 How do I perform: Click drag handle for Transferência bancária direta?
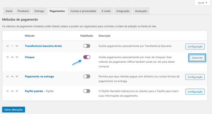coord(8,46)
